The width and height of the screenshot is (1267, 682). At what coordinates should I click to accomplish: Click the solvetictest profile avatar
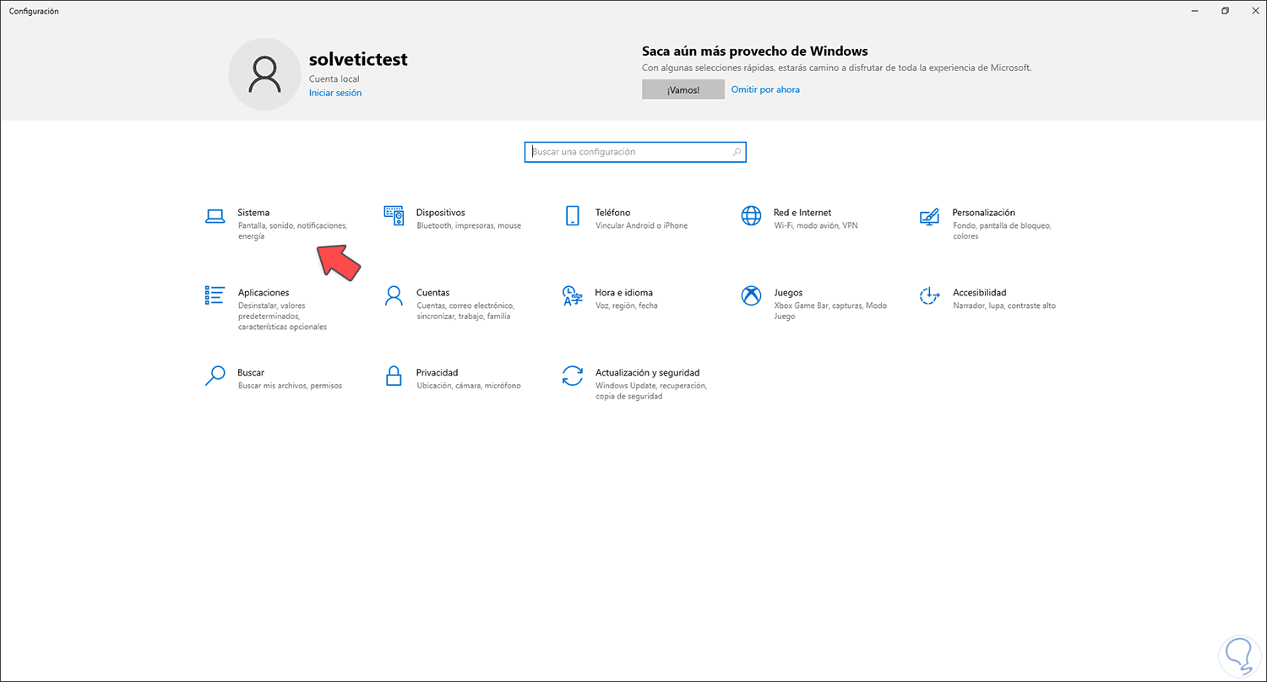point(265,74)
